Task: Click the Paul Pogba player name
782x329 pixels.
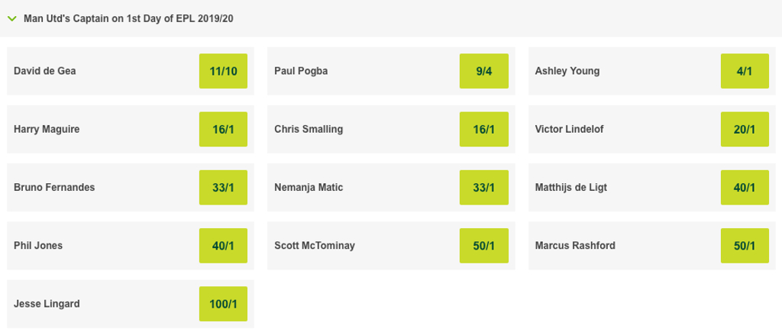Action: [301, 71]
